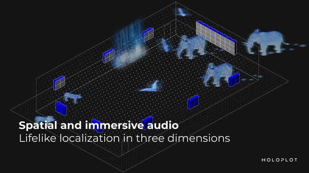
Task: Select the grey-faced speaker above the big cat
Action: 60,82
